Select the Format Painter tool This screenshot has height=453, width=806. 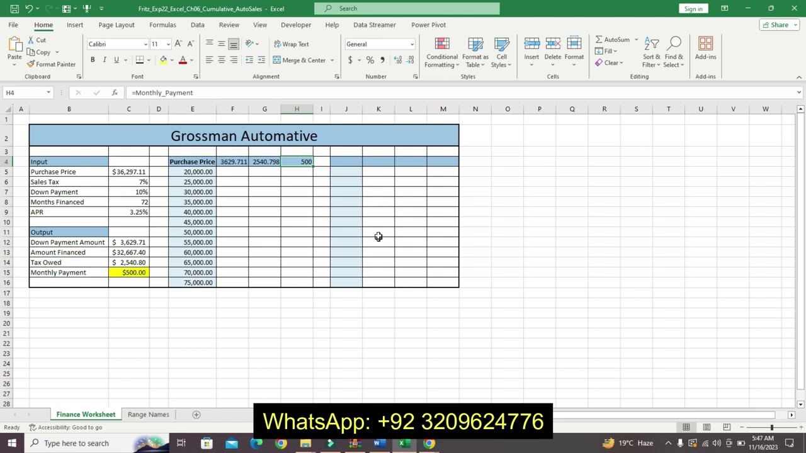click(51, 64)
